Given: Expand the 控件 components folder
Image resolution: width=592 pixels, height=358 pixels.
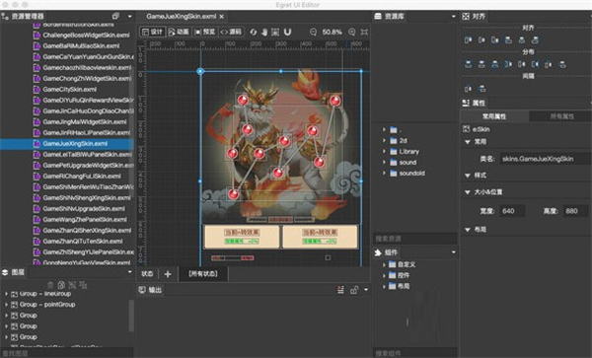Looking at the screenshot, I should (x=384, y=275).
